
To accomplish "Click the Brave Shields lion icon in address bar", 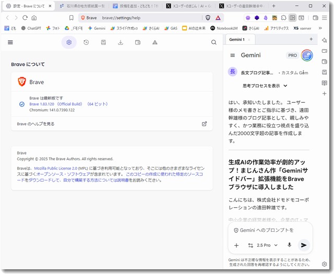I will [x=208, y=17].
